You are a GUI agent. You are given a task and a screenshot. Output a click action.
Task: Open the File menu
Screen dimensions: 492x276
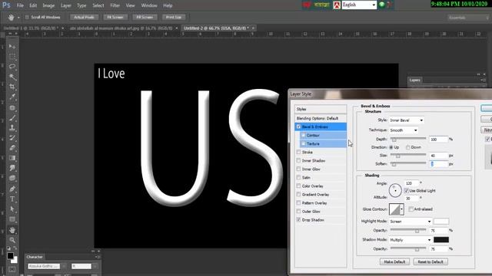coord(20,5)
